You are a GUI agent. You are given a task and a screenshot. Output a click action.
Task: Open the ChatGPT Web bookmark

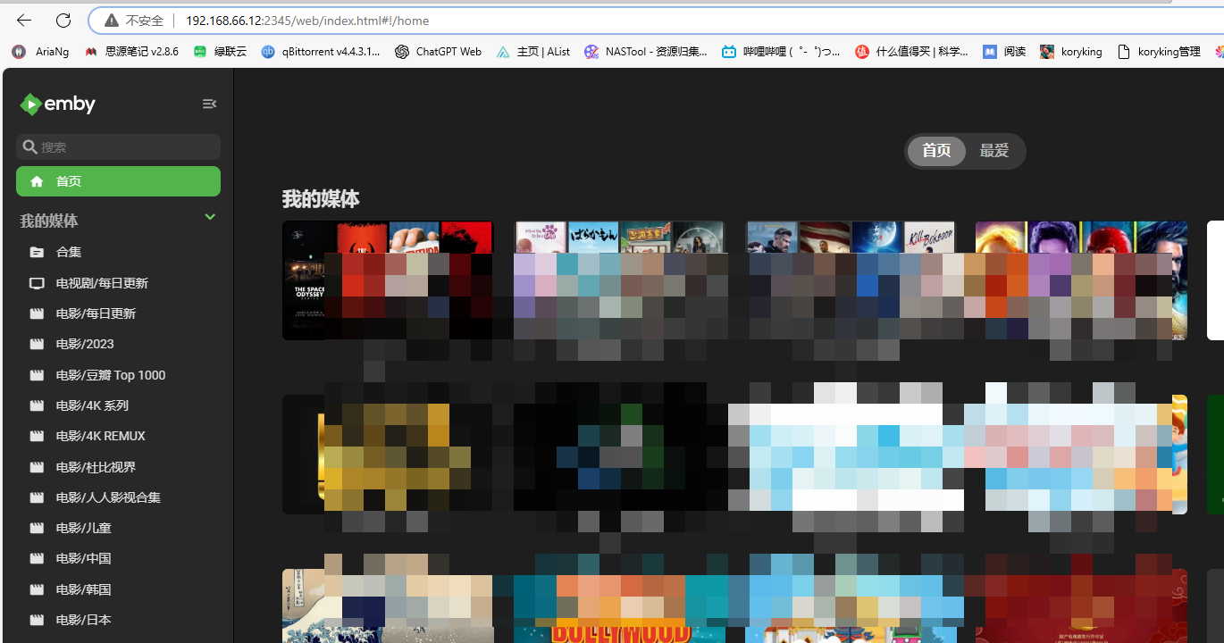(x=438, y=52)
